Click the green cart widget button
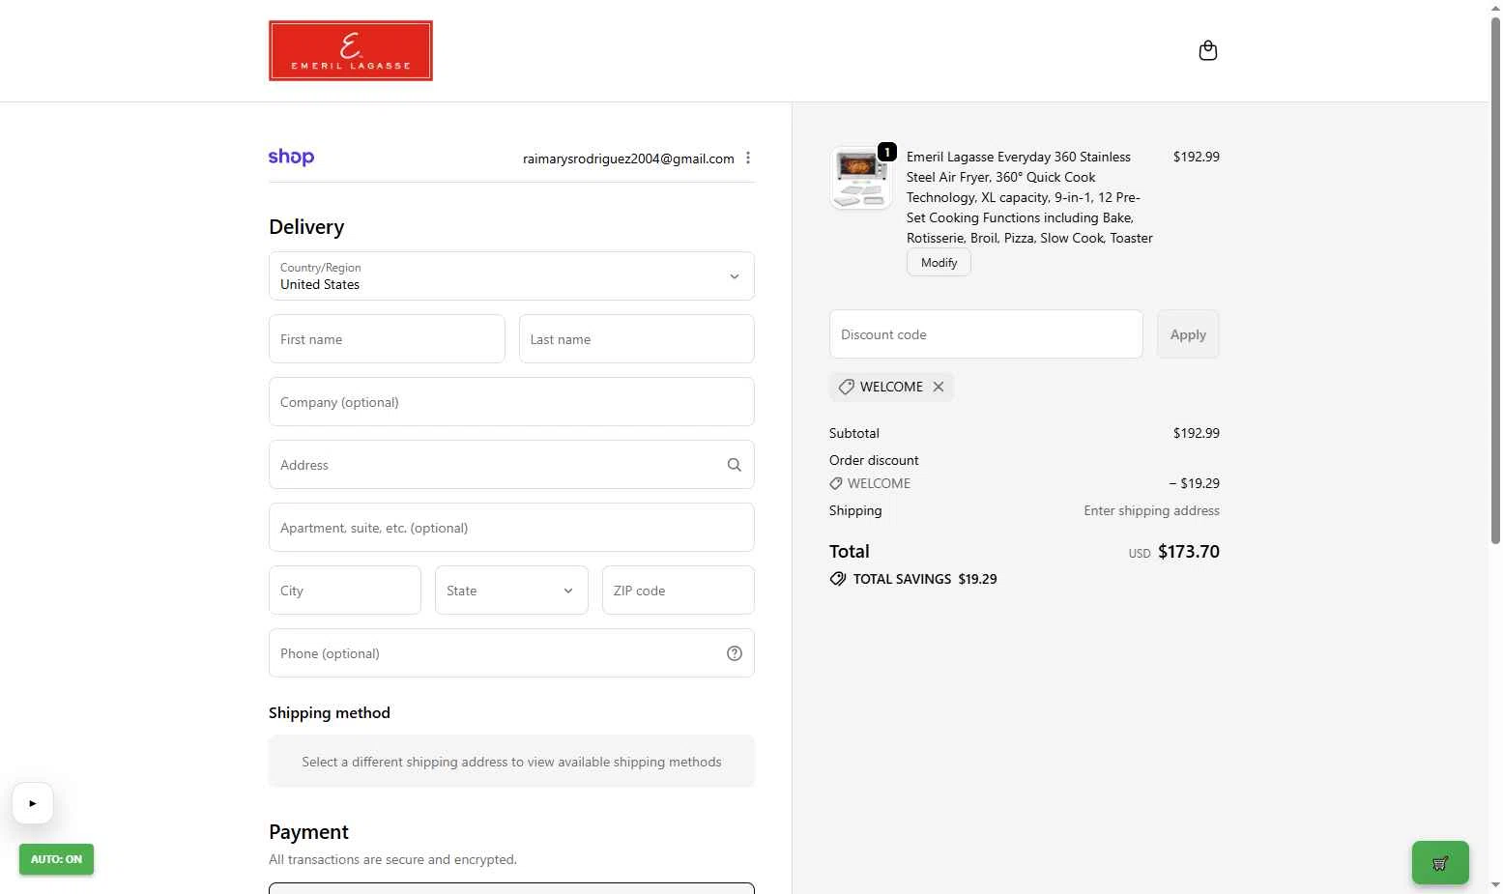The image size is (1503, 894). pos(1440,863)
